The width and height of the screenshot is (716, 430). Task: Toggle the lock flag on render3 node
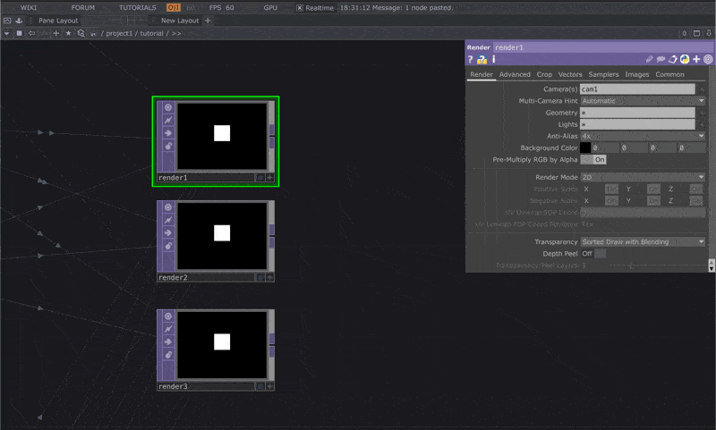click(x=168, y=355)
